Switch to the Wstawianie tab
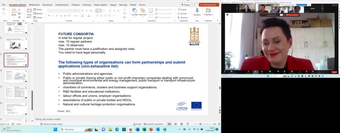The image size is (340, 133). (34, 5)
